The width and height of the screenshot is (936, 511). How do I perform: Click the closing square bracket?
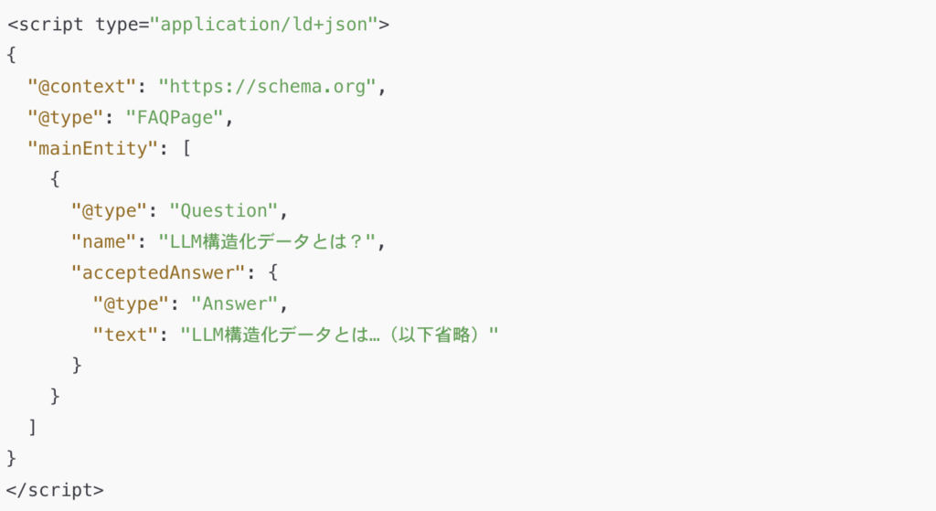tap(33, 428)
